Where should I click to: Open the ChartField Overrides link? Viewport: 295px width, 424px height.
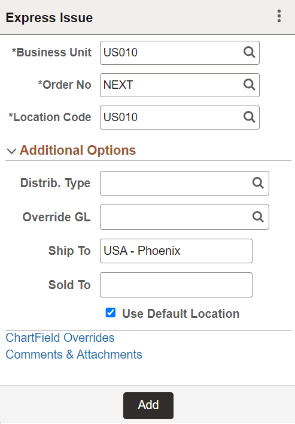point(60,338)
